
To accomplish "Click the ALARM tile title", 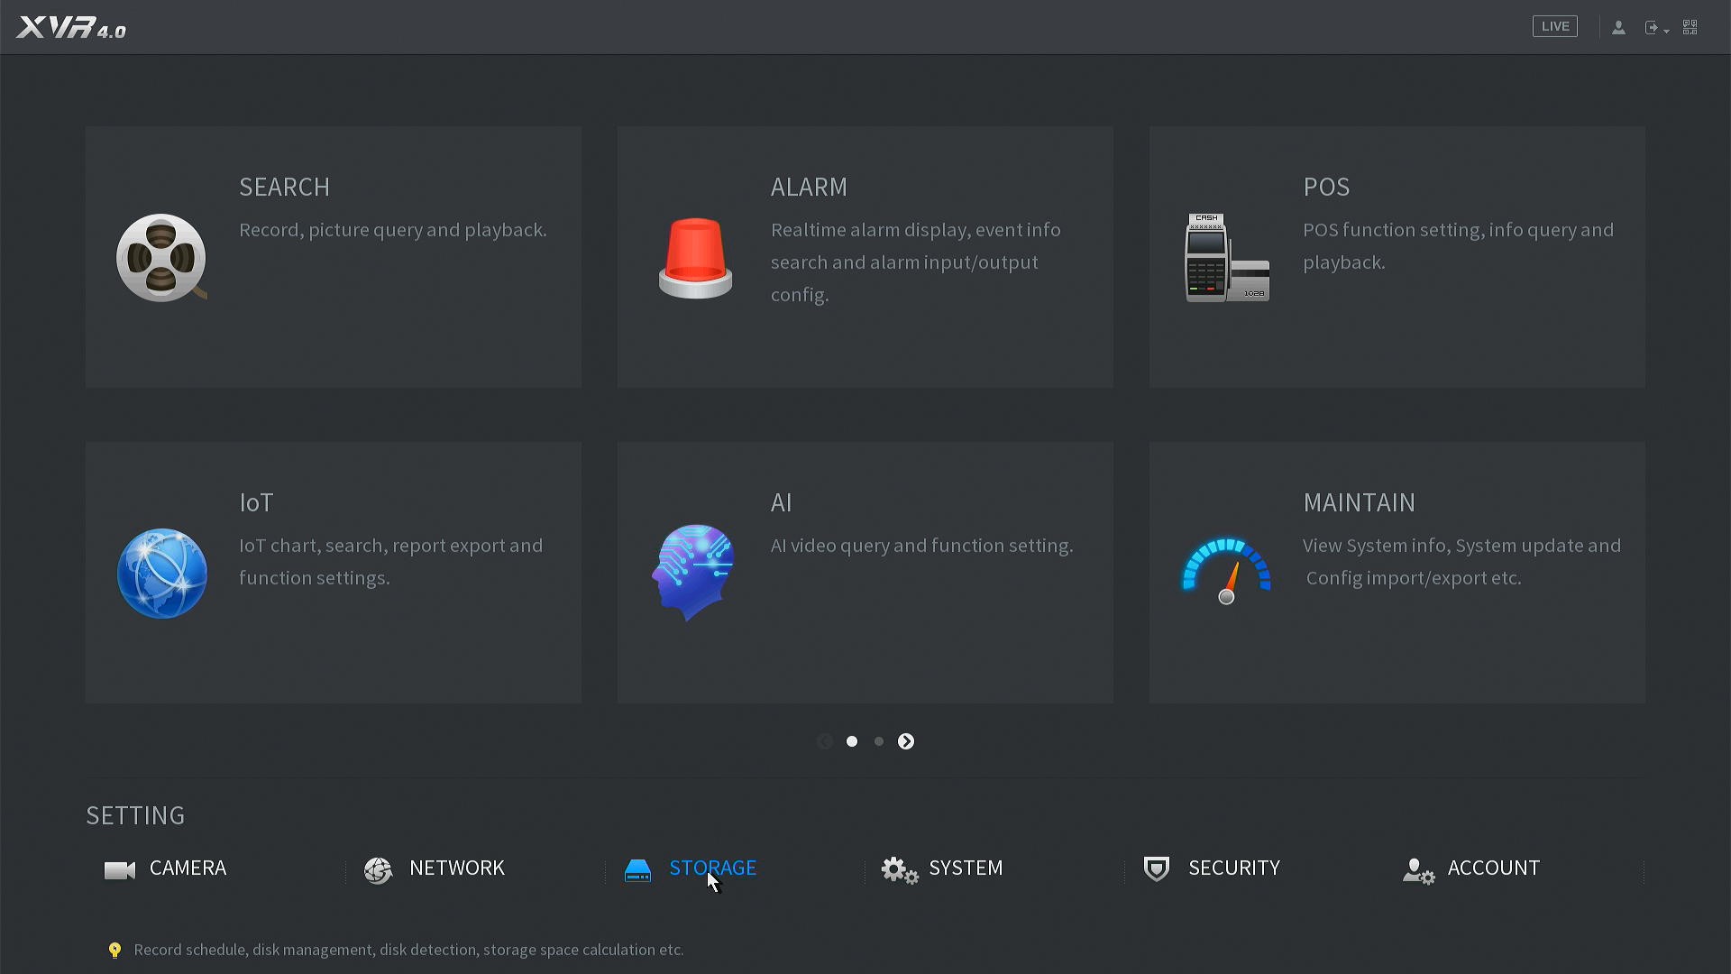I will point(809,187).
